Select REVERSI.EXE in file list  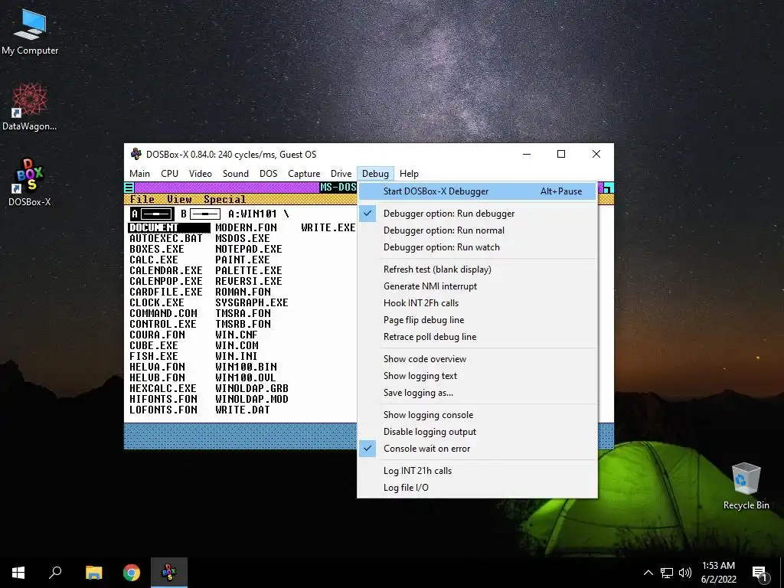[249, 282]
